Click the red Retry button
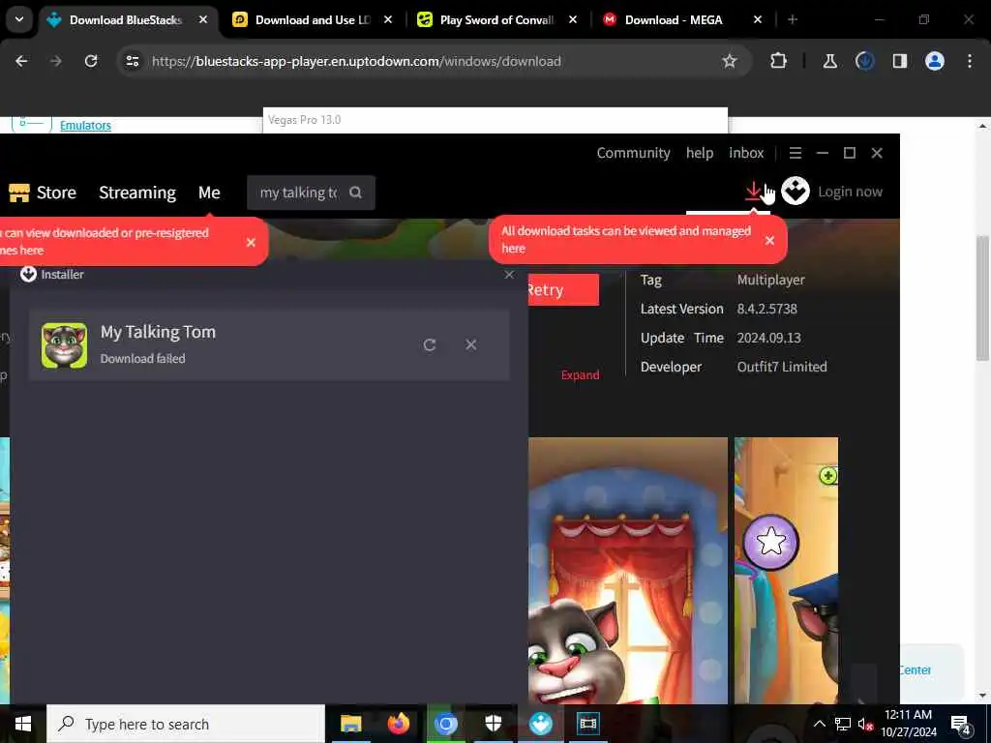Screen dimensions: 991x743 click(x=563, y=290)
